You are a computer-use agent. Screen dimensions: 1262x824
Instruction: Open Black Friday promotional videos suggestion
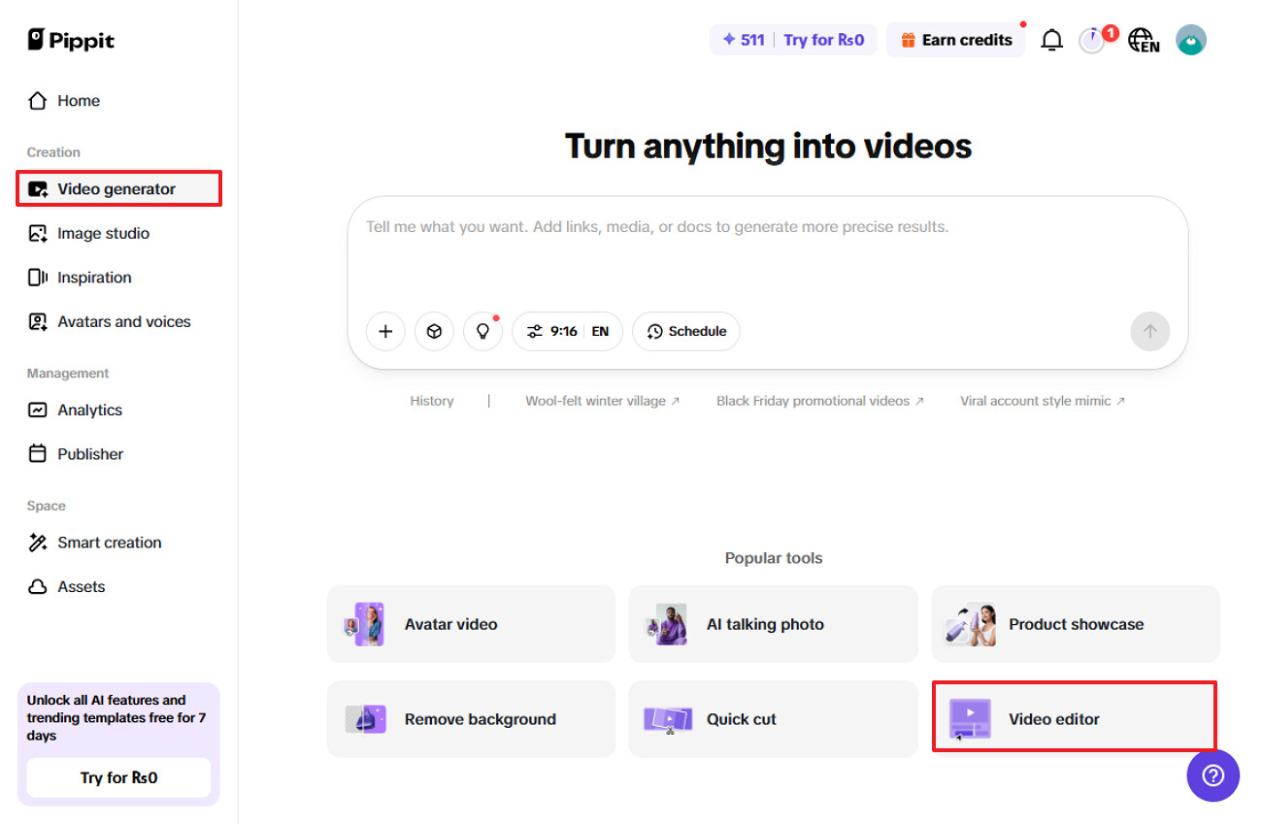[x=820, y=401]
